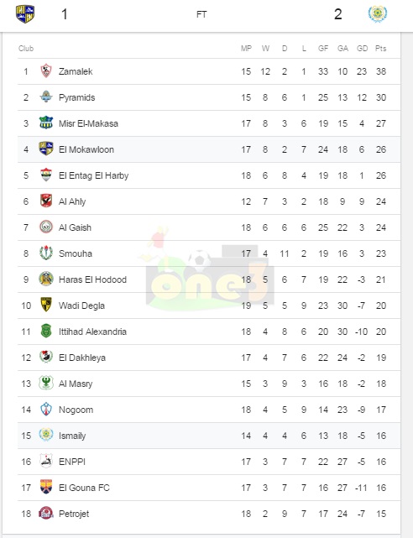Image resolution: width=413 pixels, height=538 pixels.
Task: Click the El Gouna FC crest icon
Action: pos(46,487)
